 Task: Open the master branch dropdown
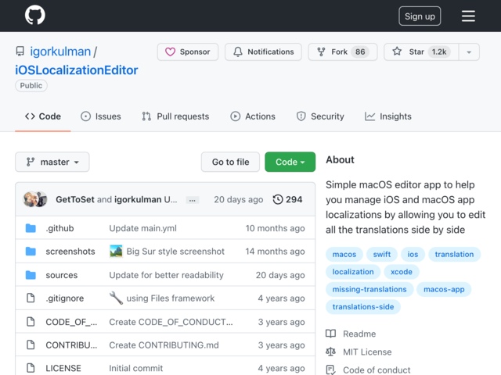point(52,162)
